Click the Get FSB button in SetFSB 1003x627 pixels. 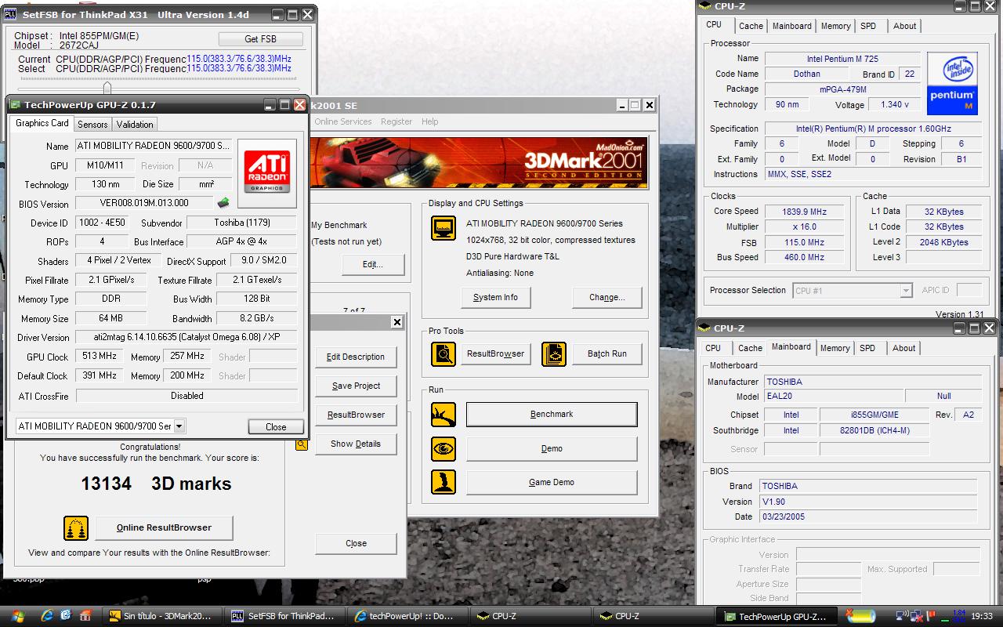(261, 39)
